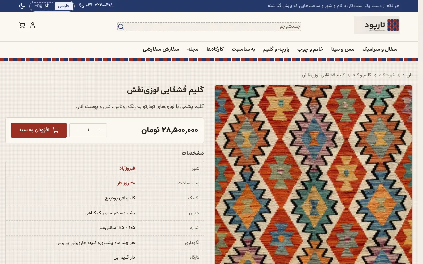Focus the جست‌وجو search field
Viewport: 423px width, 264px height.
point(209,27)
